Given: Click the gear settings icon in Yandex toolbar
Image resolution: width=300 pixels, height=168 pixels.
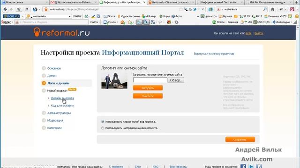Looking at the screenshot, I should (176, 22).
